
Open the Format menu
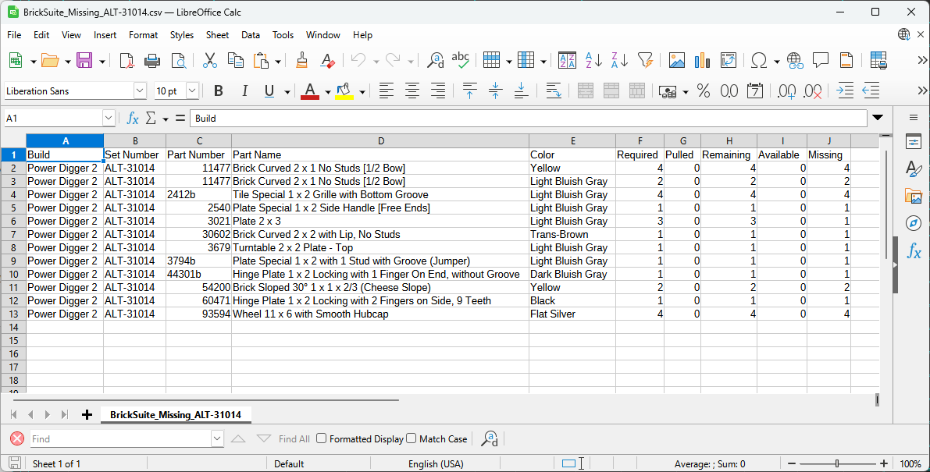click(143, 35)
